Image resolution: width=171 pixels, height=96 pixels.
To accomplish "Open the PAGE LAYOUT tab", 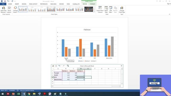I will point(33,4).
